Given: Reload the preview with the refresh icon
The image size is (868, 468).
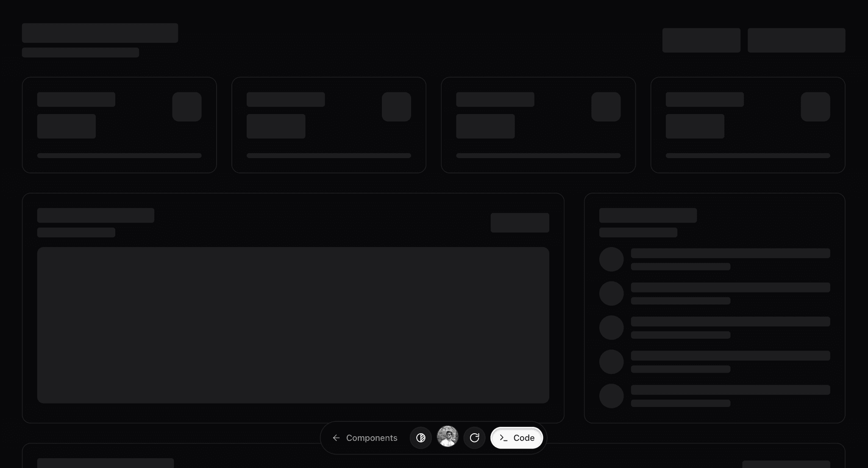Looking at the screenshot, I should coord(474,438).
